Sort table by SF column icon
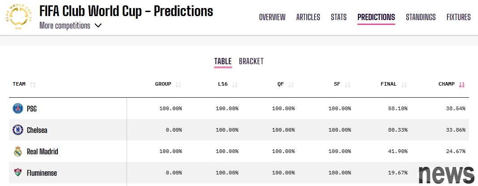478x186 pixels. (x=348, y=84)
